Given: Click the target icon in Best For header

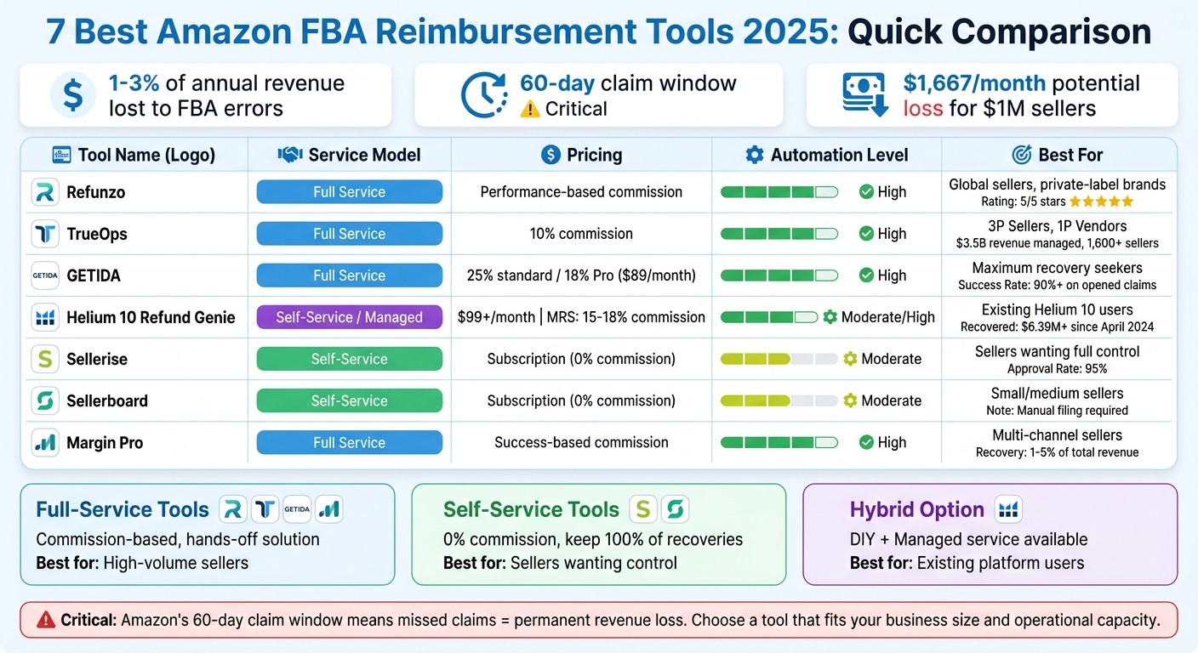Looking at the screenshot, I should coord(1022,155).
